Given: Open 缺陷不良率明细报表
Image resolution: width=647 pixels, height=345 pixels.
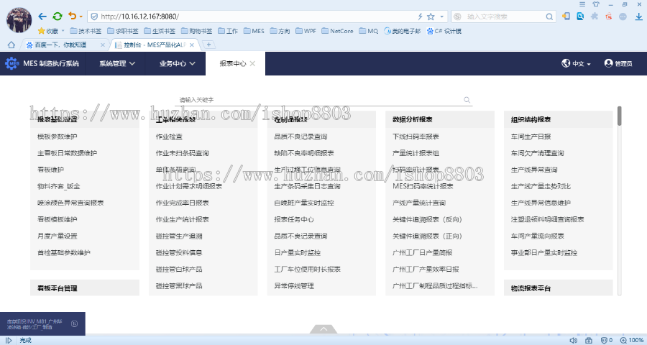Looking at the screenshot, I should point(304,153).
